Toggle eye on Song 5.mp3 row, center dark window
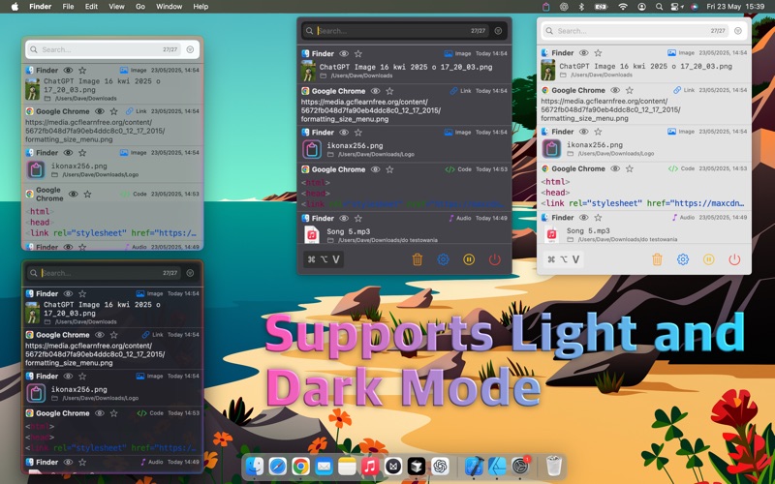This screenshot has width=775, height=484. [344, 219]
